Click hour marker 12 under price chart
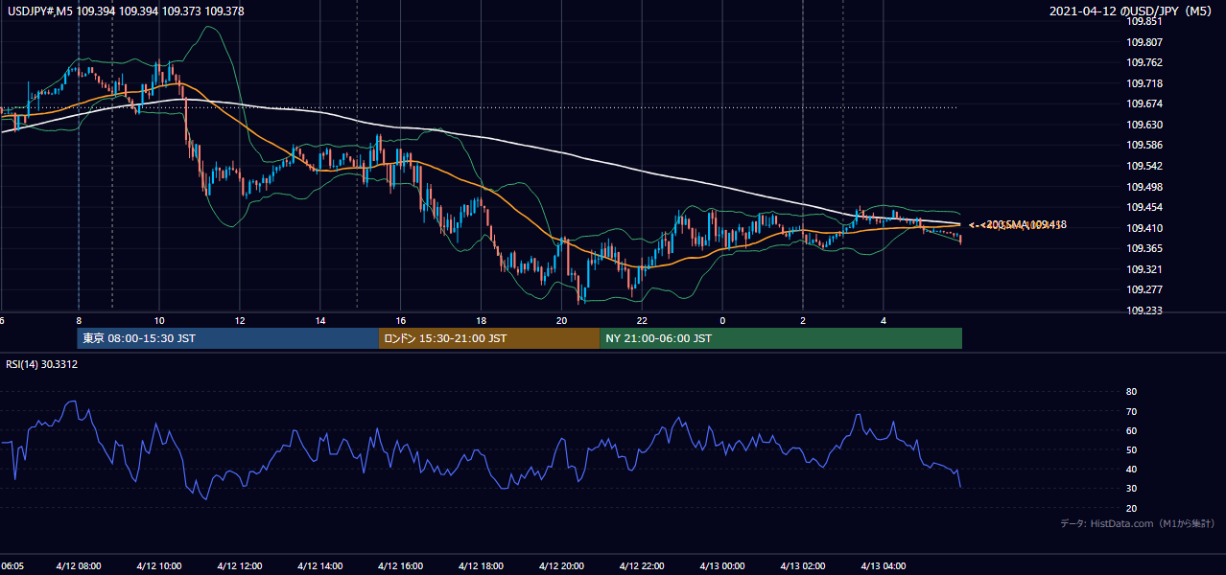The height and width of the screenshot is (575, 1226). click(240, 321)
